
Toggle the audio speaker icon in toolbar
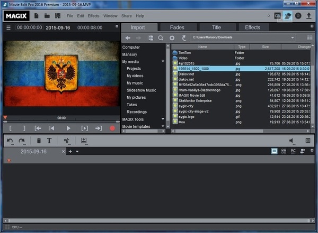[x=291, y=141]
